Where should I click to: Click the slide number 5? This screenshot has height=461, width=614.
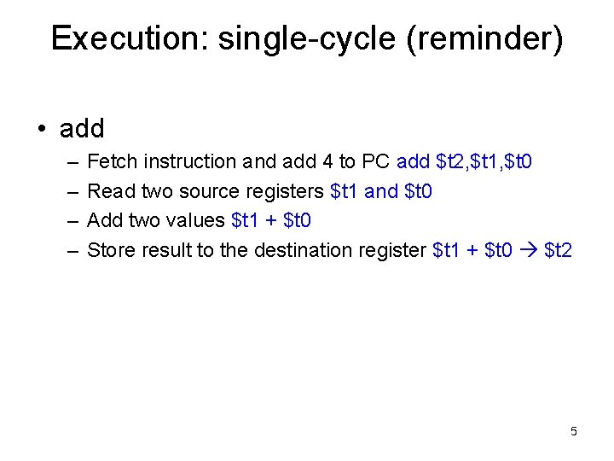tap(573, 431)
